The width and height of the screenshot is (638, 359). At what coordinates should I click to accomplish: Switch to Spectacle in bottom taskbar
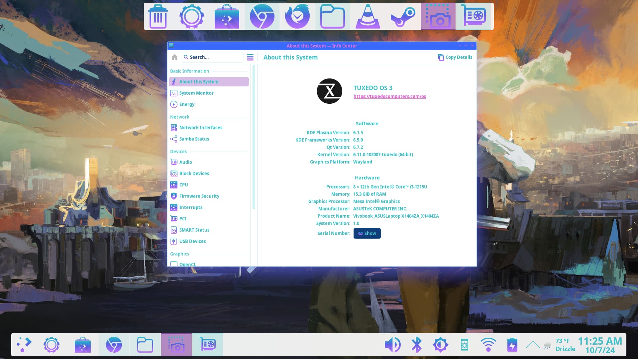tap(176, 345)
